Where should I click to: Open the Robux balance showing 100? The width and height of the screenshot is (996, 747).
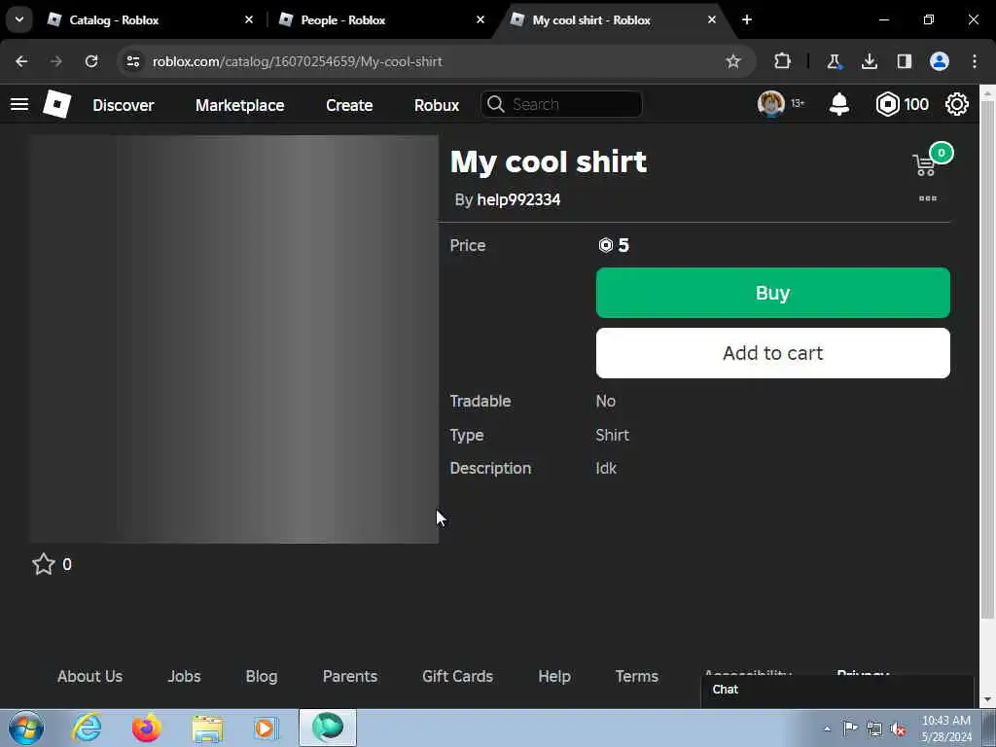click(x=902, y=104)
